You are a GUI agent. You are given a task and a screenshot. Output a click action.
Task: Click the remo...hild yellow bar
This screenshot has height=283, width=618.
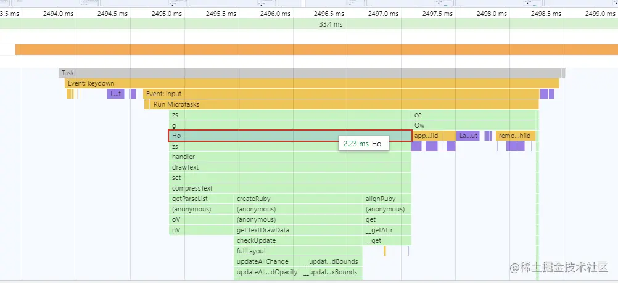coord(516,136)
